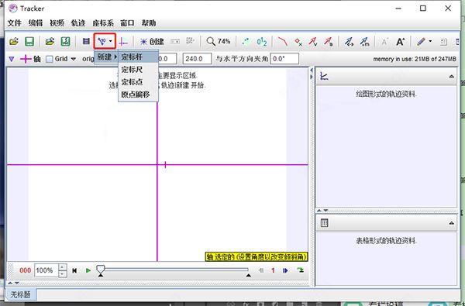Open the track selector purple triangle
Viewport: 465px width, 306px height.
pos(12,59)
